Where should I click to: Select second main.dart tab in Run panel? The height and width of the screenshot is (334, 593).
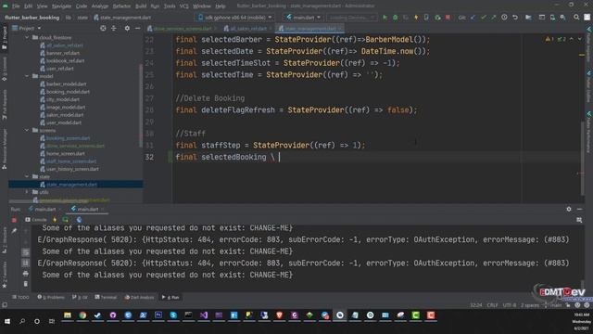(87, 209)
